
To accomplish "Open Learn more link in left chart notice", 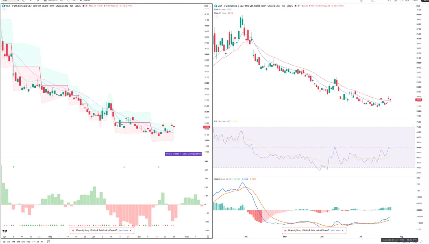I will tap(123, 230).
